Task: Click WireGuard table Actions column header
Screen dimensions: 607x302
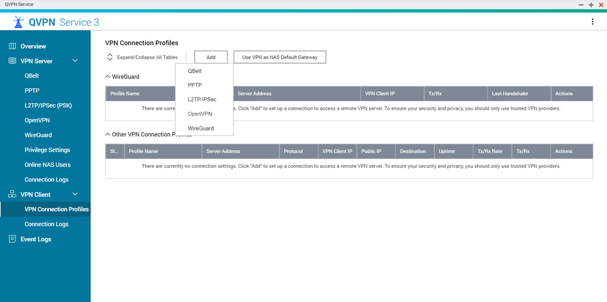Action: (572, 94)
